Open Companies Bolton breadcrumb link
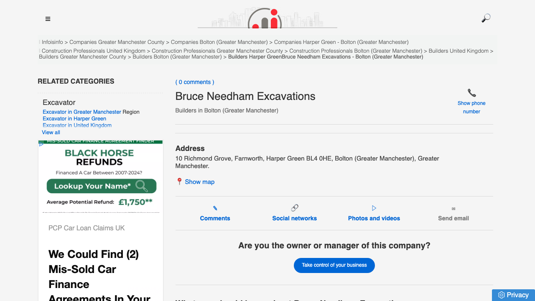The height and width of the screenshot is (301, 535). click(x=219, y=42)
